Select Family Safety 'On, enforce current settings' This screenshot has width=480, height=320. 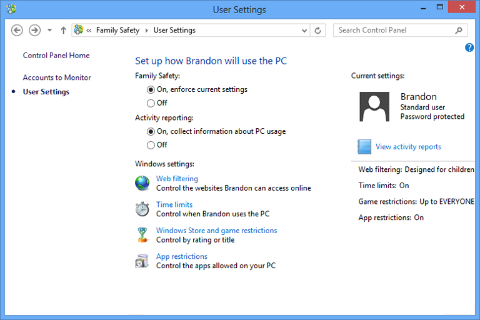pyautogui.click(x=151, y=89)
